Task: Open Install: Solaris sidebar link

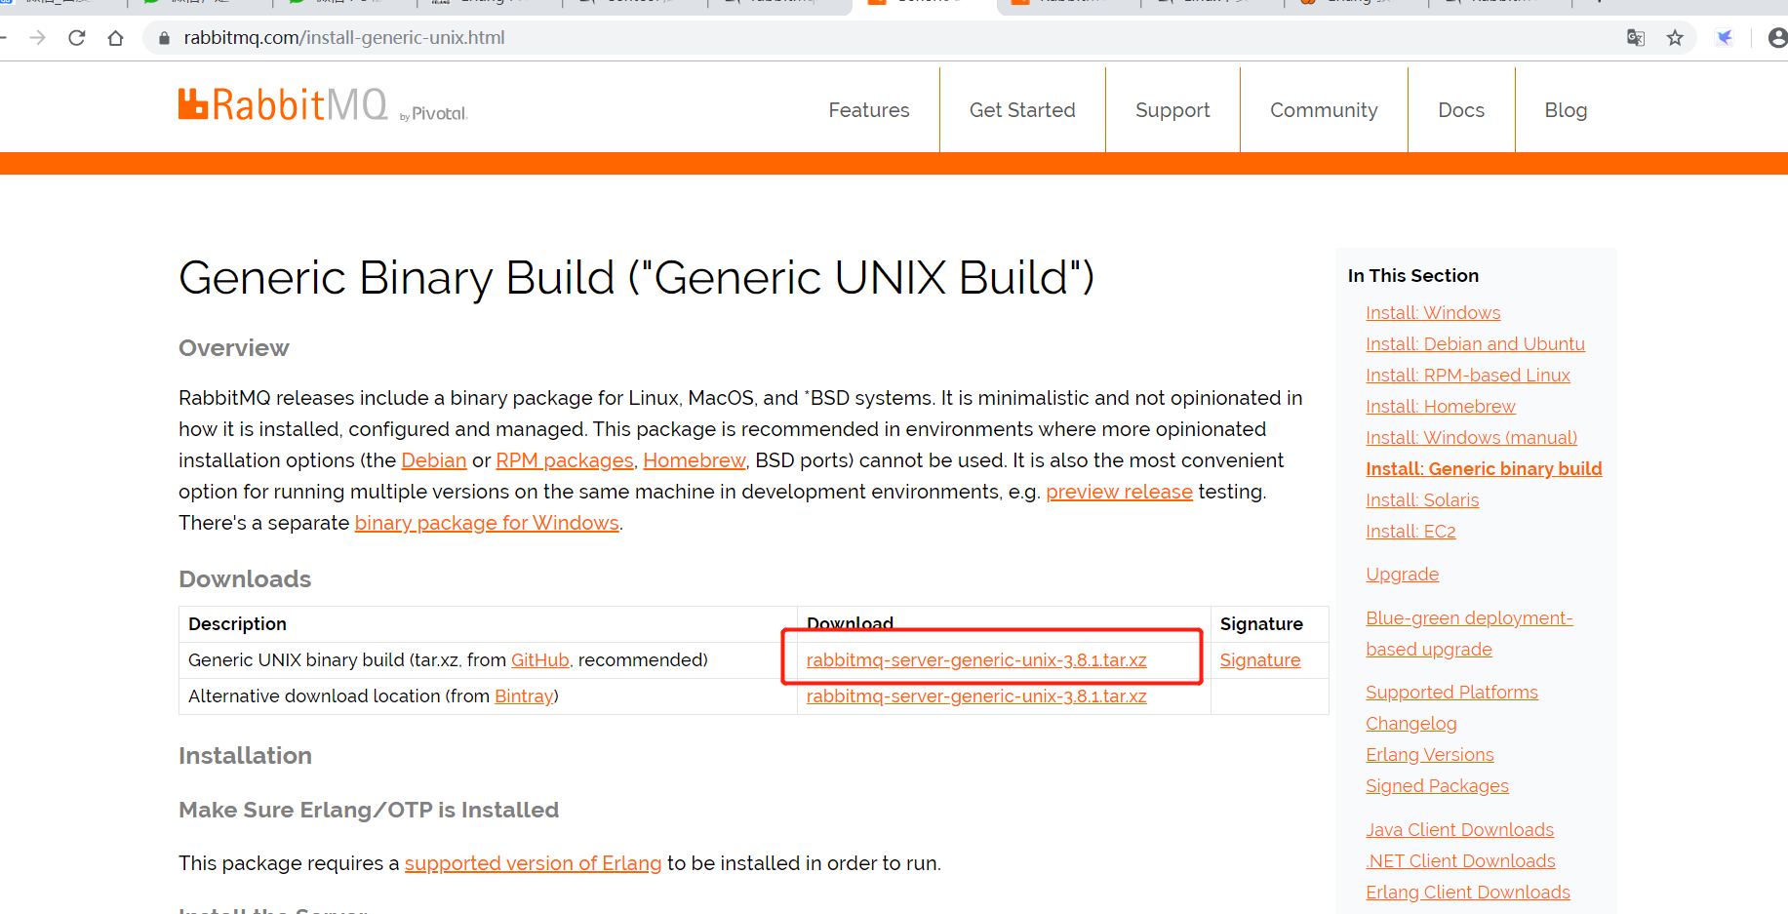Action: [1422, 500]
